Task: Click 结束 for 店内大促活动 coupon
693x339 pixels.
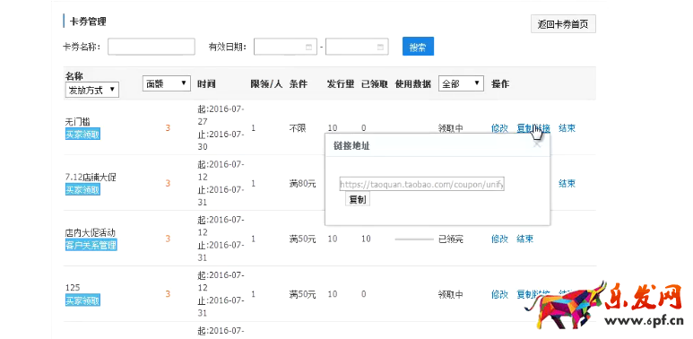Action: pyautogui.click(x=525, y=239)
